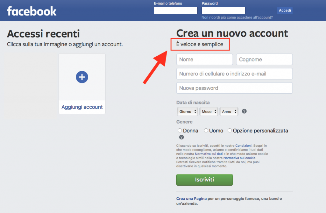
Task: Click the blue plus add-account icon
Action: 82,77
